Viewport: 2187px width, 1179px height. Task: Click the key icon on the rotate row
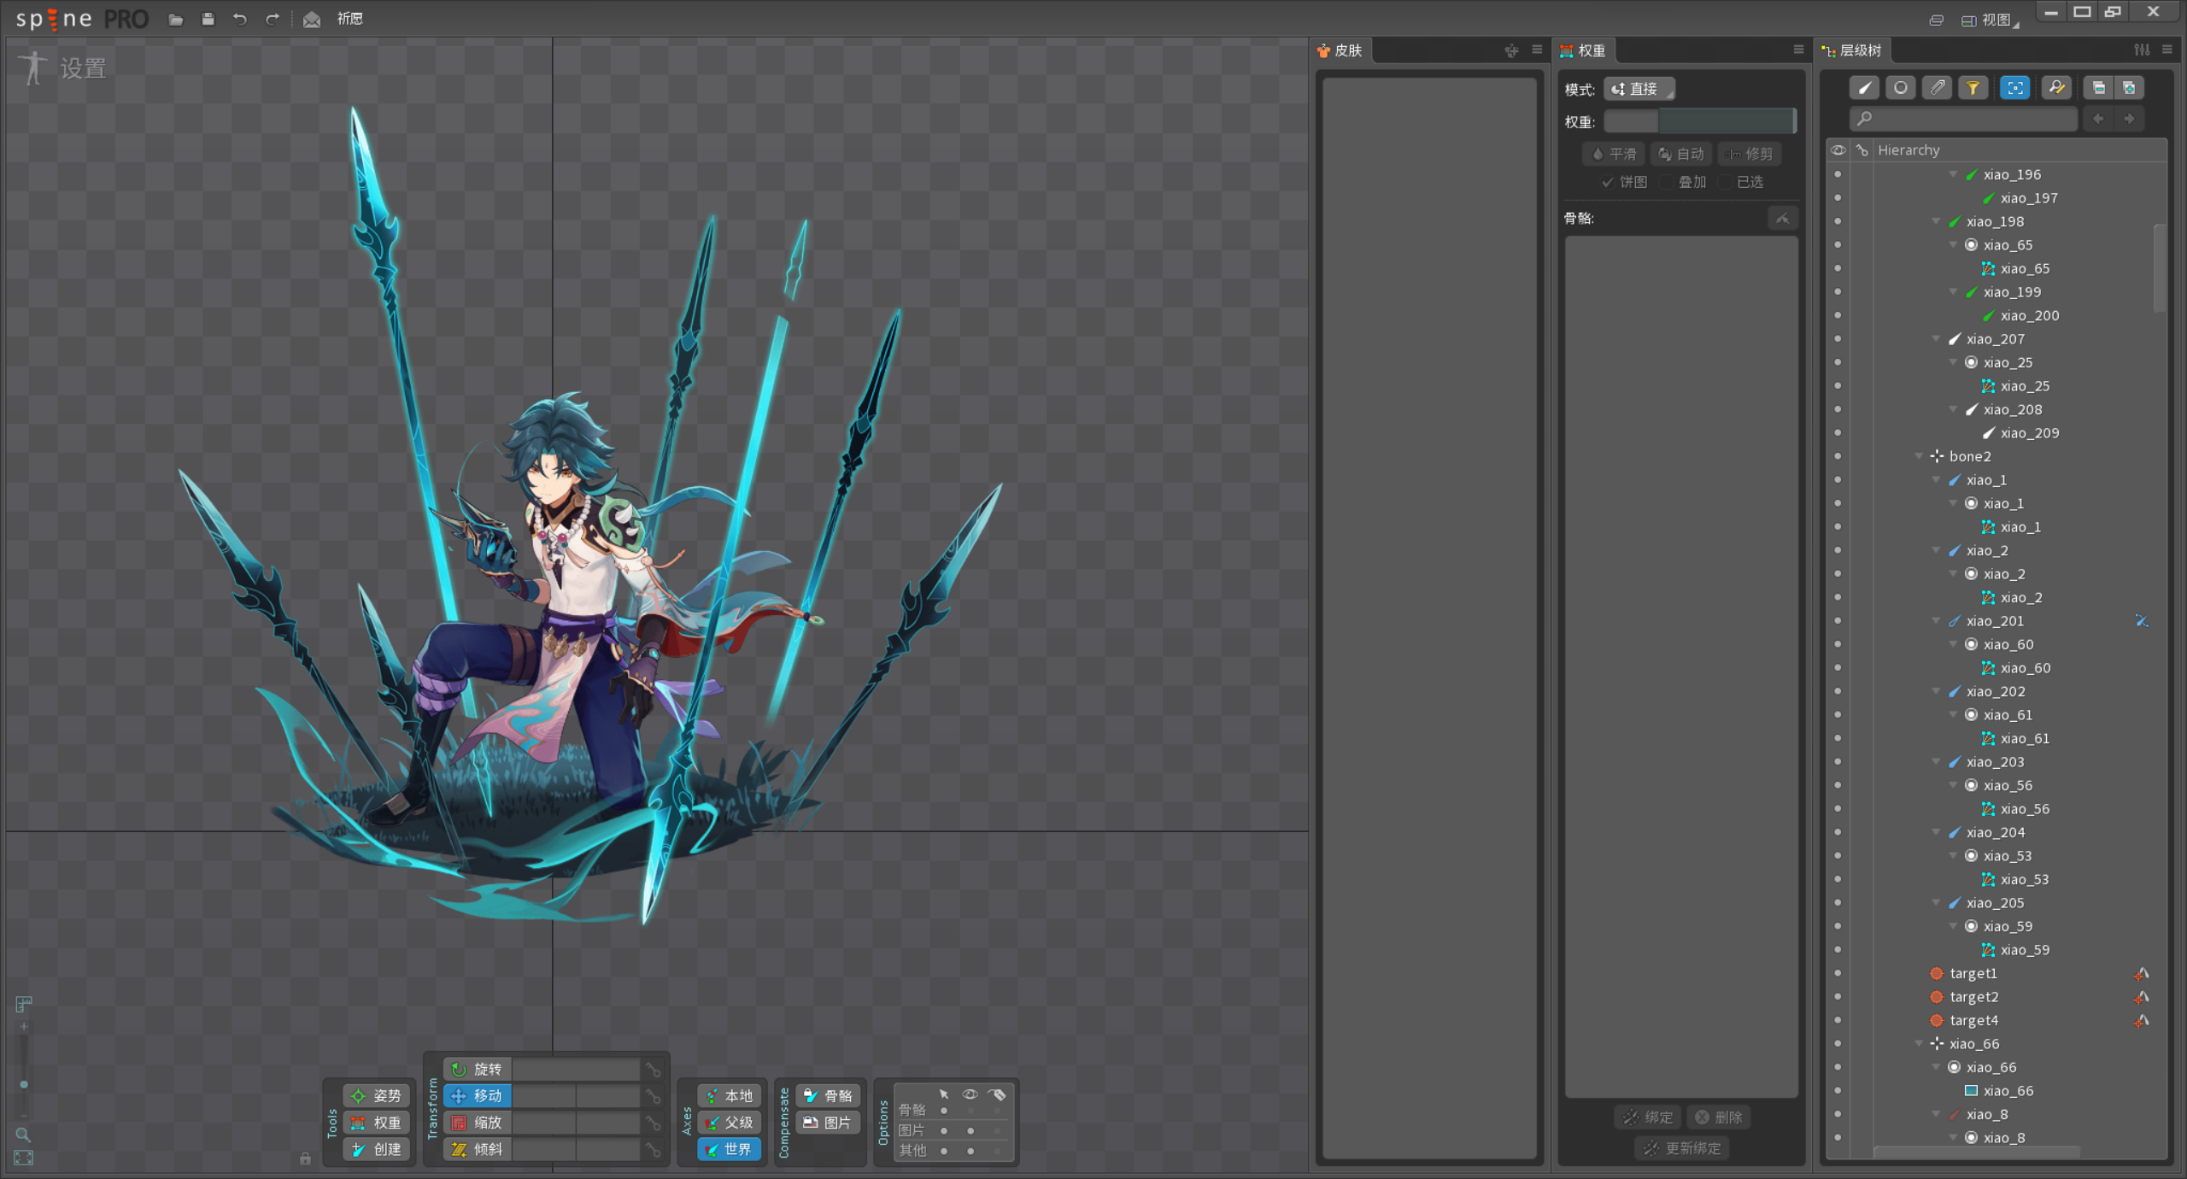click(x=654, y=1070)
